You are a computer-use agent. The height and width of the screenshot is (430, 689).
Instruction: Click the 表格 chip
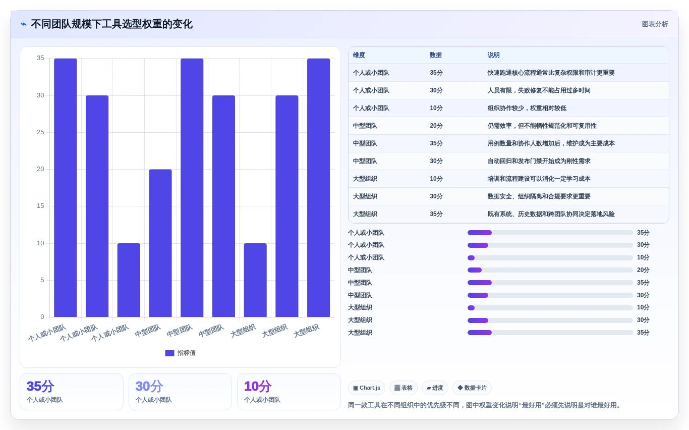coord(403,388)
